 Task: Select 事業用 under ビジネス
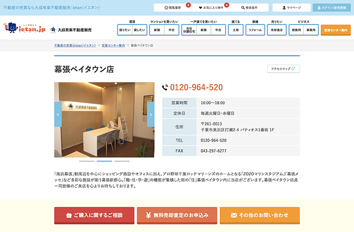pos(311,30)
